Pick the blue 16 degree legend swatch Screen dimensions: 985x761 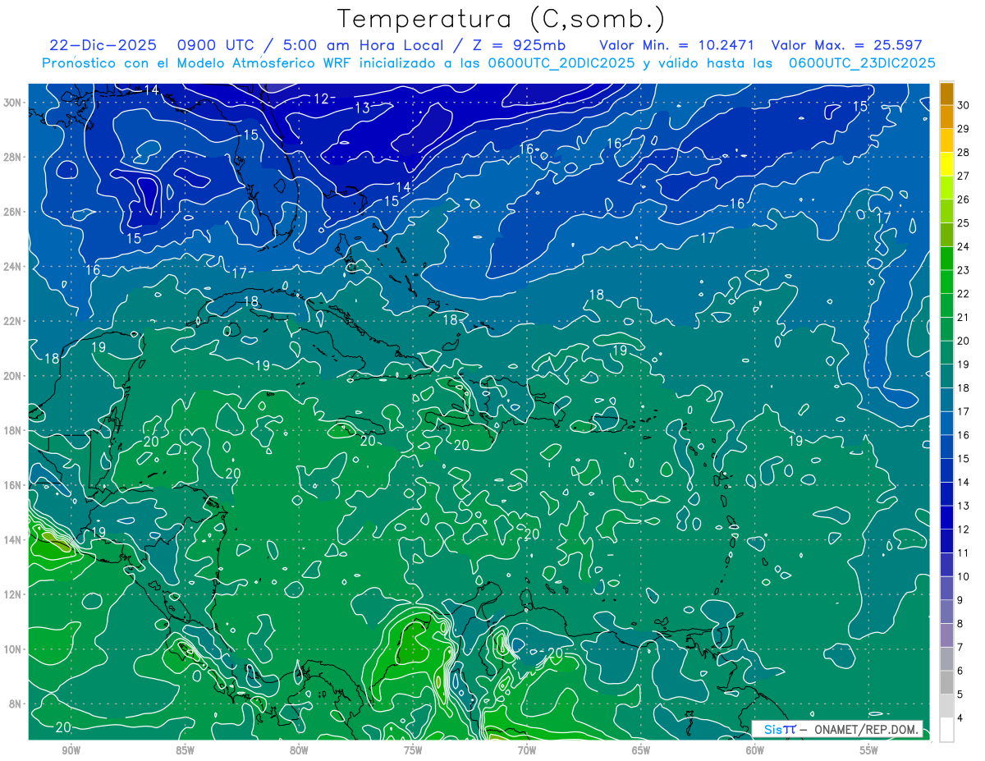[946, 424]
